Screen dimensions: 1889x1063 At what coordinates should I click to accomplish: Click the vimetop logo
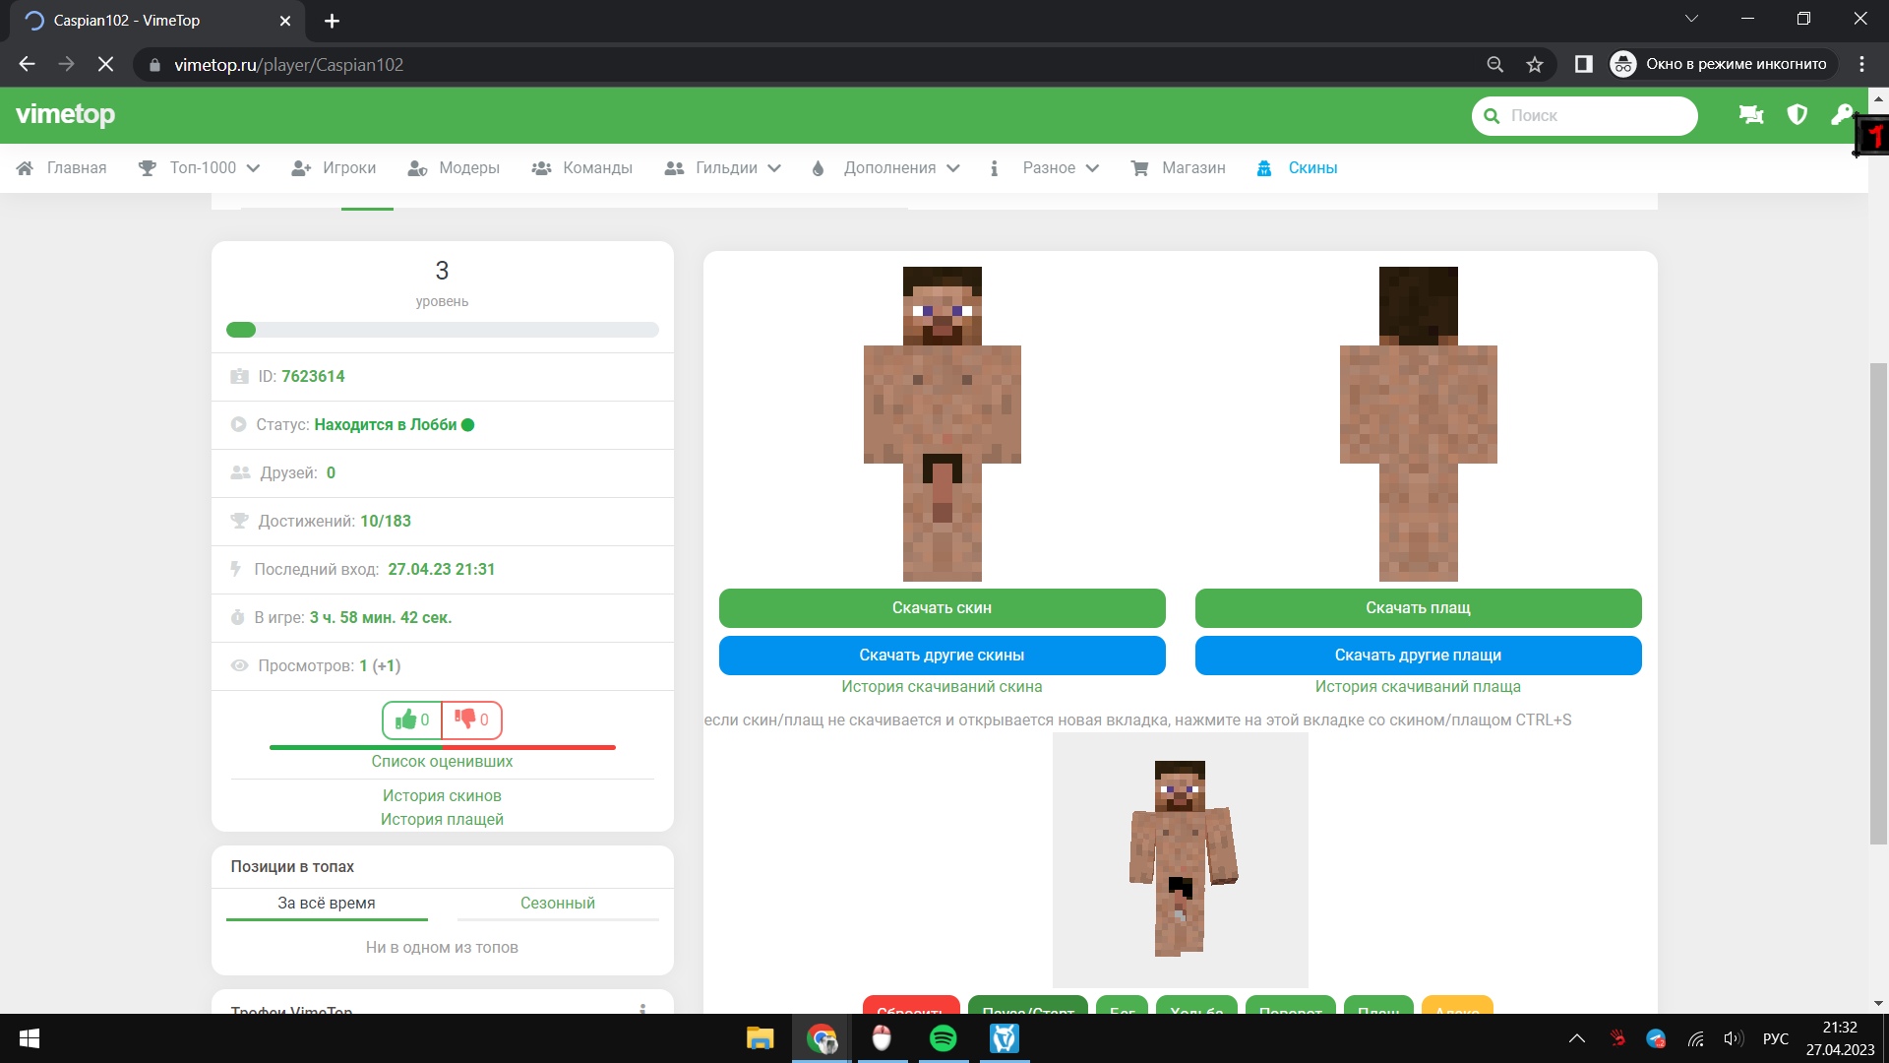point(65,115)
